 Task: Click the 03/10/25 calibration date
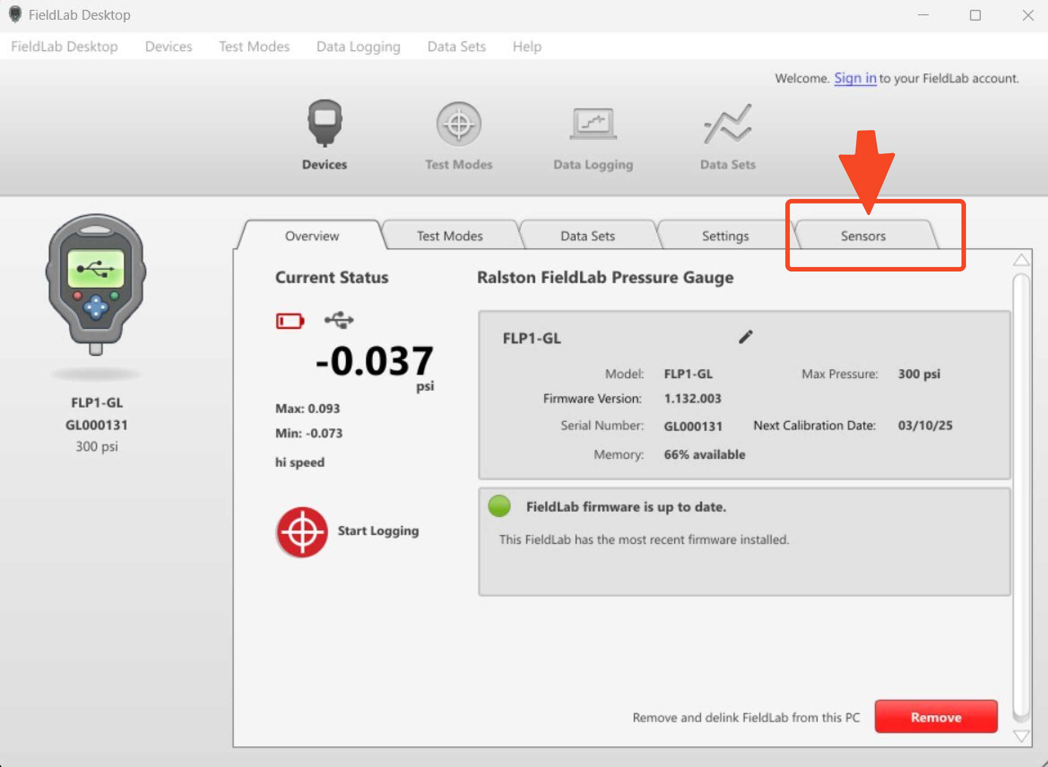click(925, 425)
